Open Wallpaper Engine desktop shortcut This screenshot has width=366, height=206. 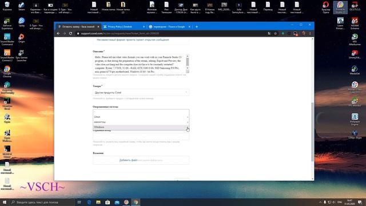click(355, 120)
